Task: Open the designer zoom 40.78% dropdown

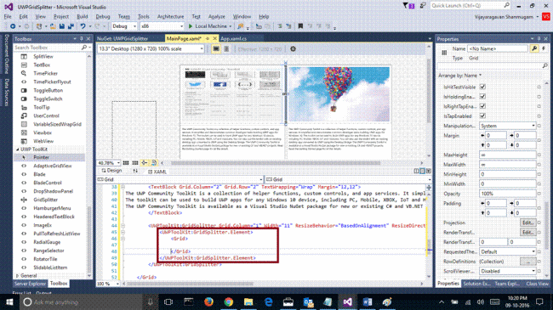Action: pyautogui.click(x=109, y=163)
